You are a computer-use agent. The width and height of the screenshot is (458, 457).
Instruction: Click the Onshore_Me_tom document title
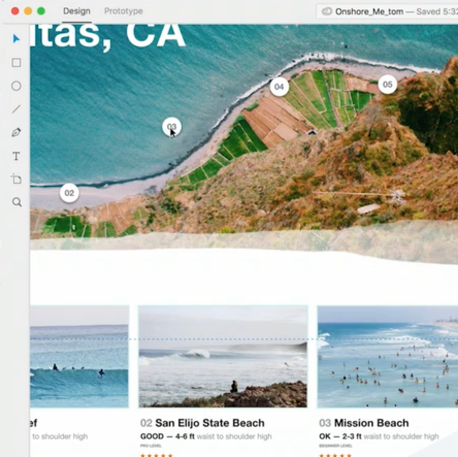coord(369,11)
